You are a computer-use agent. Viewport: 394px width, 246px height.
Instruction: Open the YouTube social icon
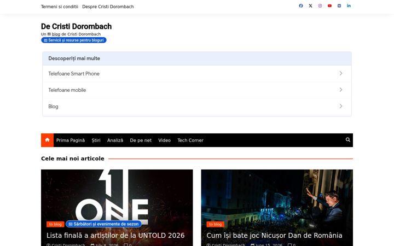pyautogui.click(x=329, y=6)
